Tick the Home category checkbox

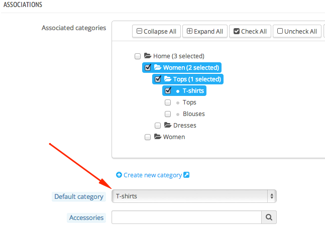pyautogui.click(x=138, y=56)
